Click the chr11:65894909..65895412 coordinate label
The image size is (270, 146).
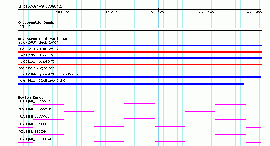40,6
